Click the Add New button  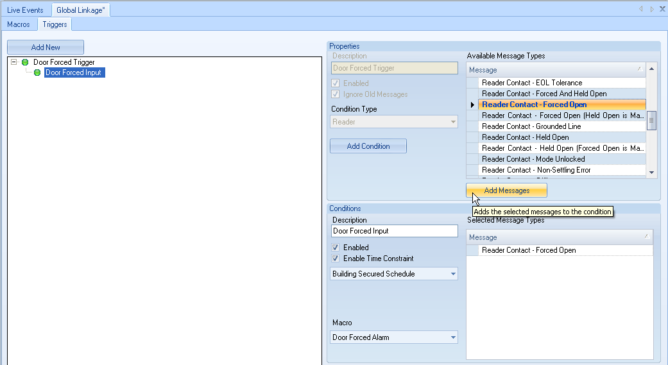point(46,47)
